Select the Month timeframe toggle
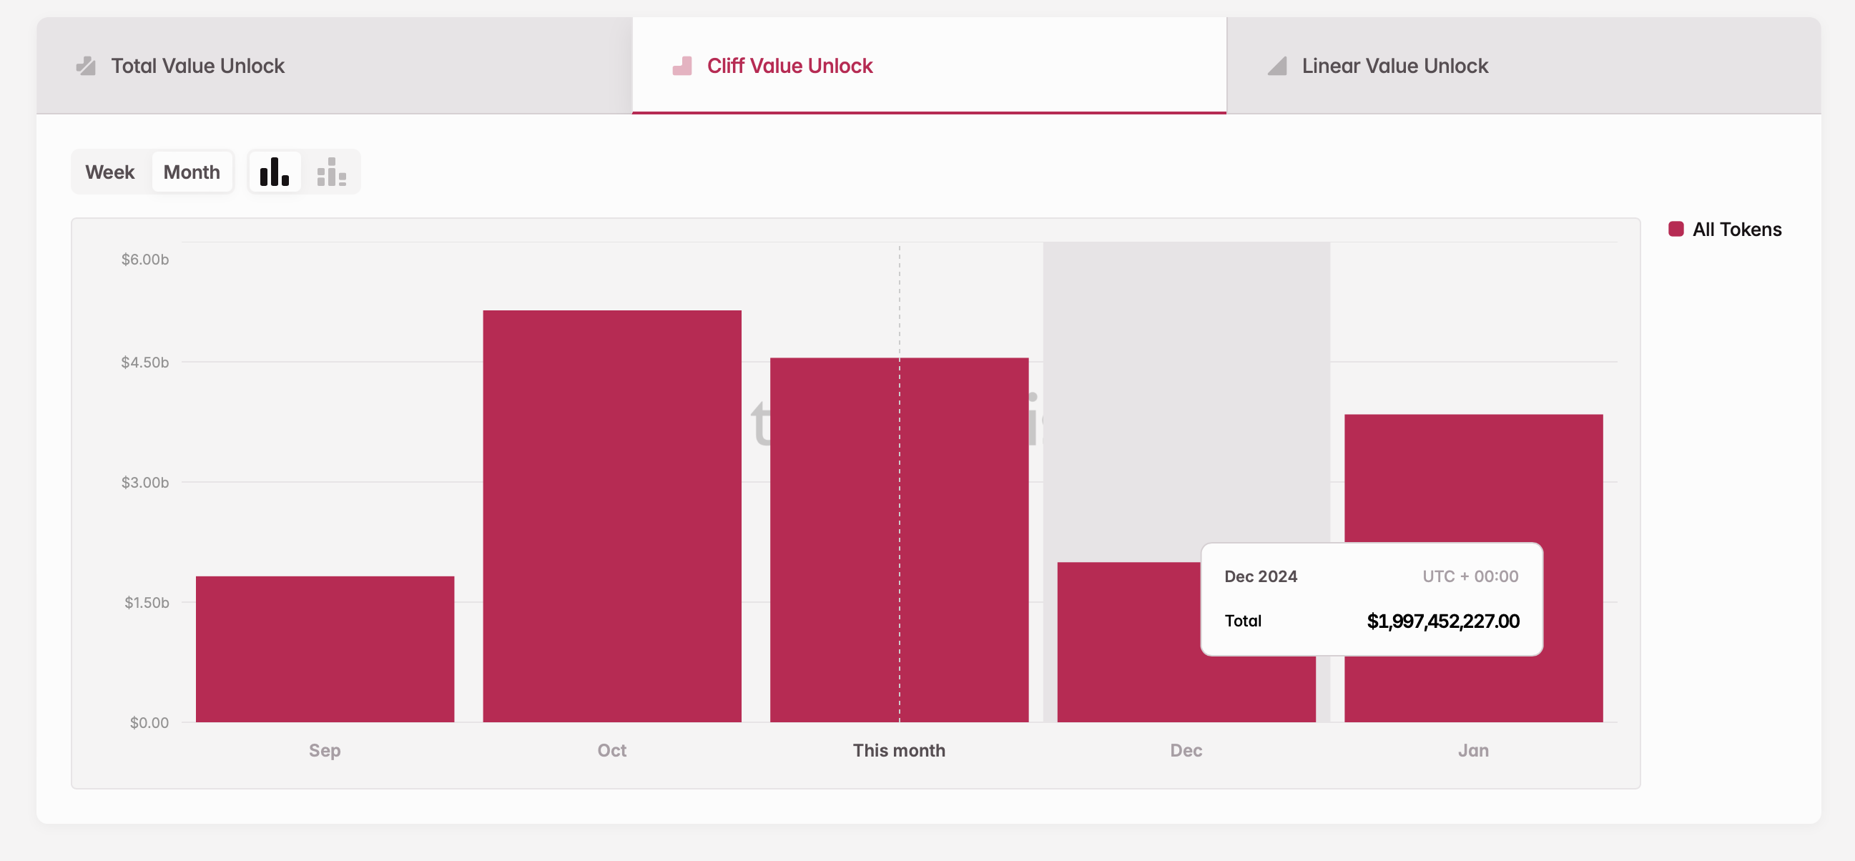The image size is (1855, 861). pos(192,172)
